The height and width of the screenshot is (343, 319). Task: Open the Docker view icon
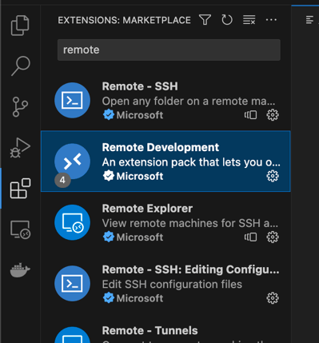click(20, 270)
